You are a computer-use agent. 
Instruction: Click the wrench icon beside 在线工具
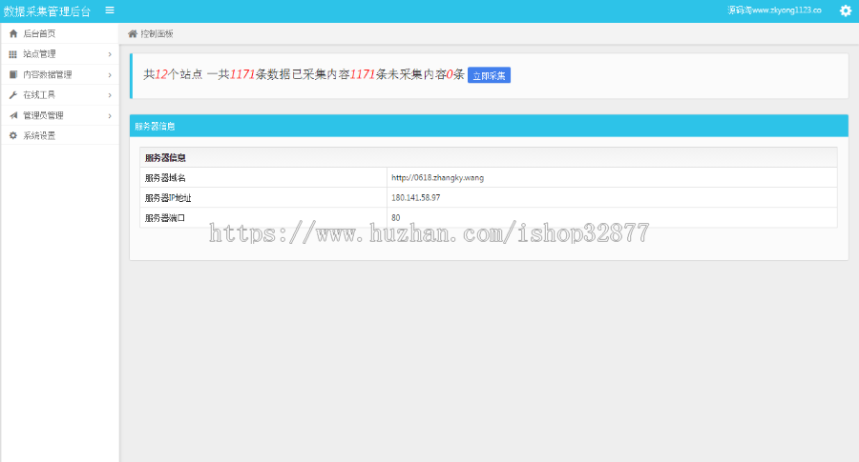coord(13,95)
